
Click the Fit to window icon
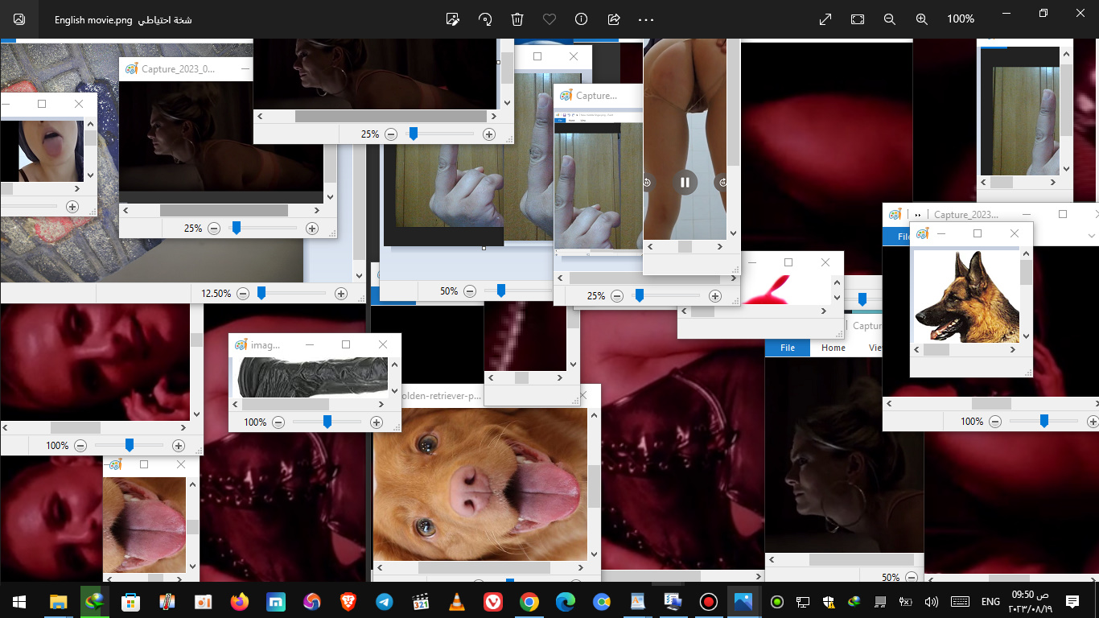858,19
